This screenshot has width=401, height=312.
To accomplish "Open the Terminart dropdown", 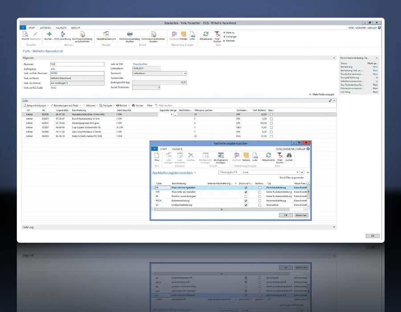I will click(185, 73).
